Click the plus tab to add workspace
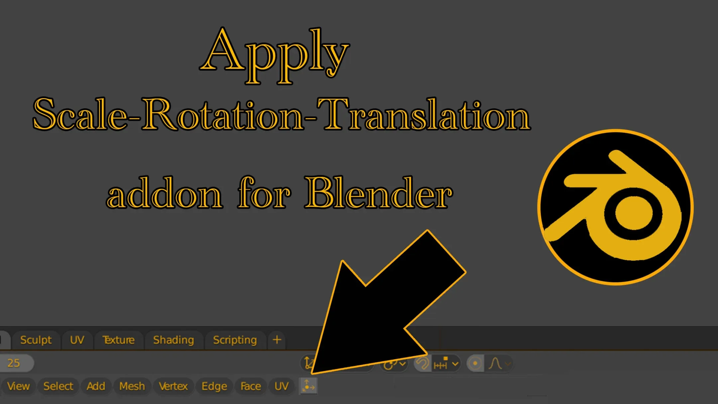Viewport: 718px width, 404px height. click(x=277, y=340)
